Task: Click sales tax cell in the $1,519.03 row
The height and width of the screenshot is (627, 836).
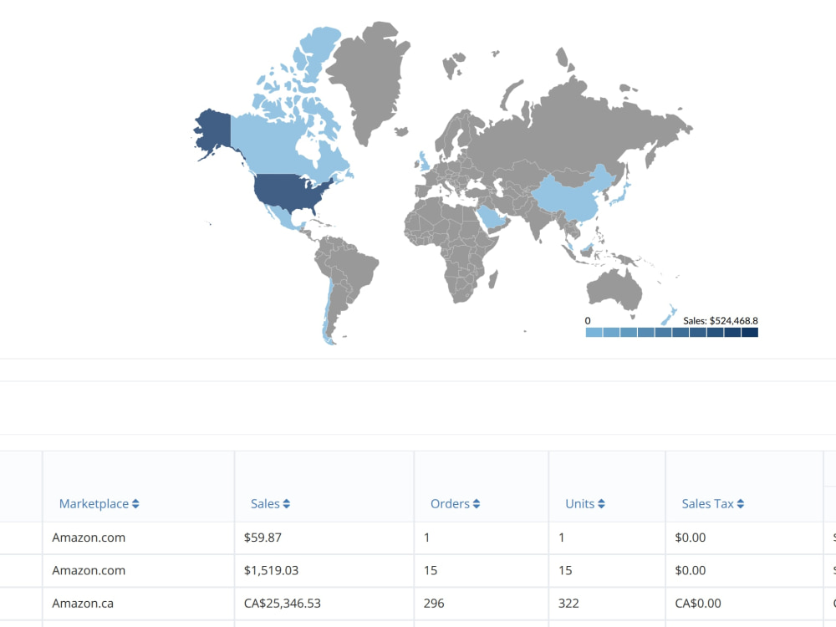Action: tap(744, 571)
